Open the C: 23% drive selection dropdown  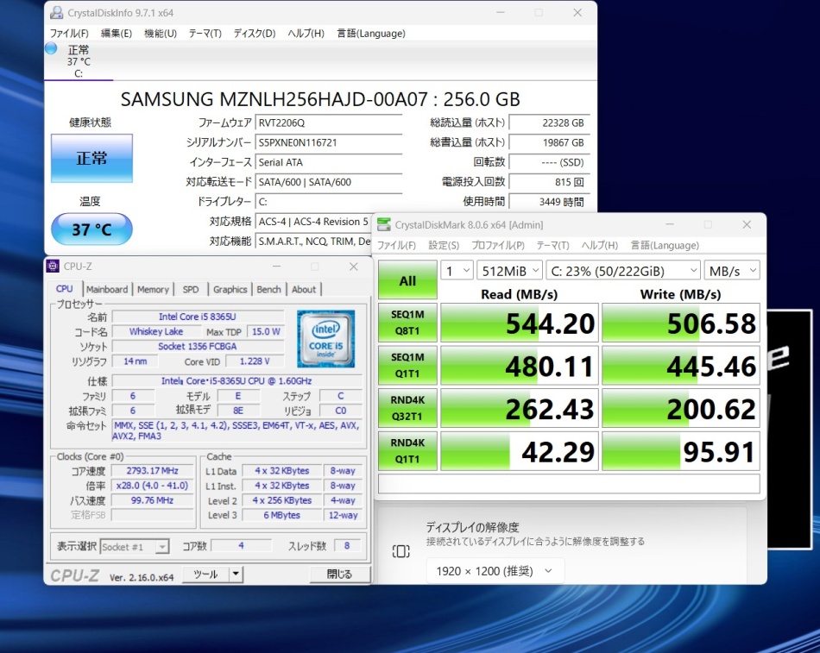(x=623, y=271)
